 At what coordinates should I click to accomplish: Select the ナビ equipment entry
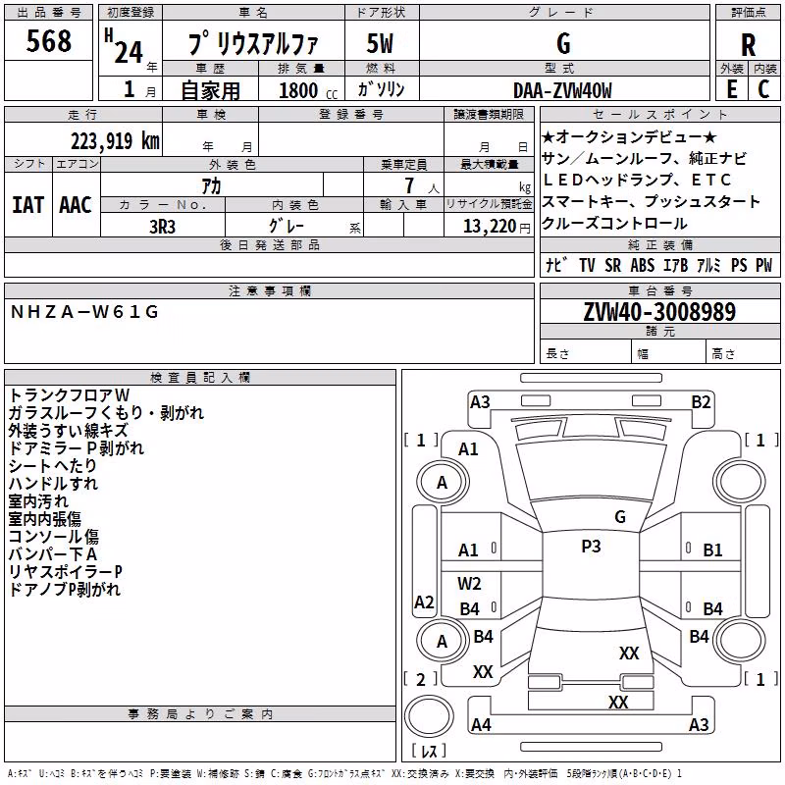[556, 265]
